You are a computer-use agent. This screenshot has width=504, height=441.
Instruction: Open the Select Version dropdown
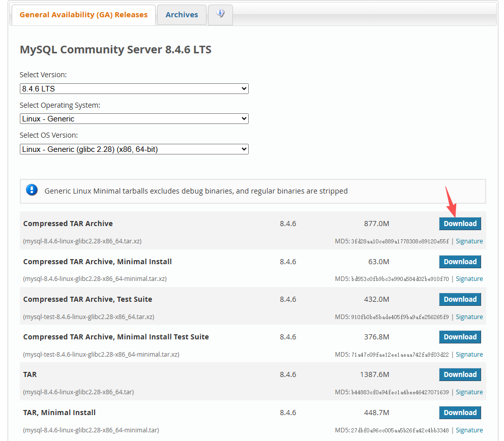pyautogui.click(x=134, y=88)
